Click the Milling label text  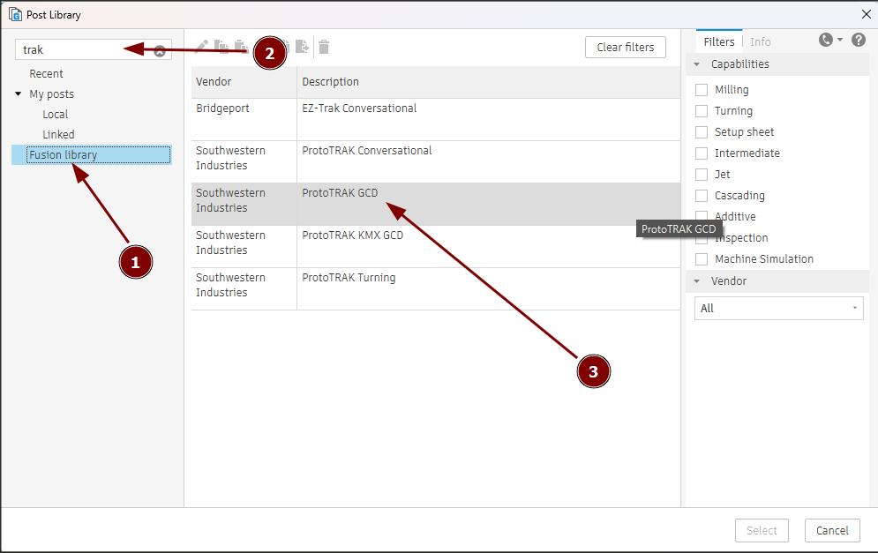732,90
